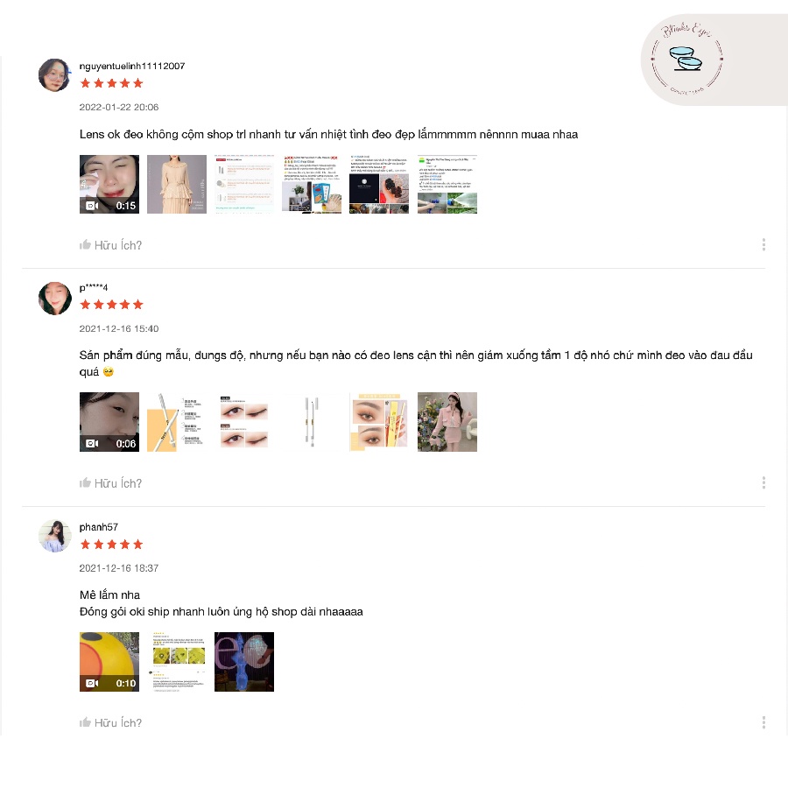Toggle Hữu ích thumbs-up on p*****4's review
788x788 pixels.
pos(110,483)
